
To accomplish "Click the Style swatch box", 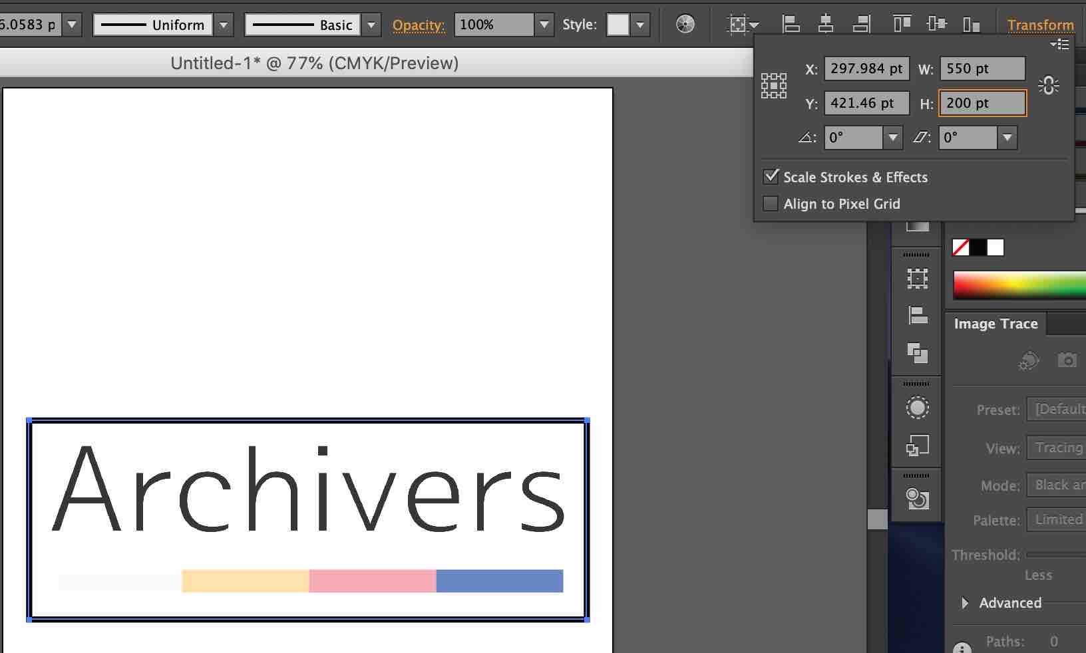I will click(618, 25).
